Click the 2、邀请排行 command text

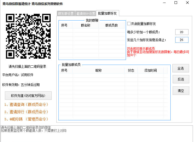[26, 112]
